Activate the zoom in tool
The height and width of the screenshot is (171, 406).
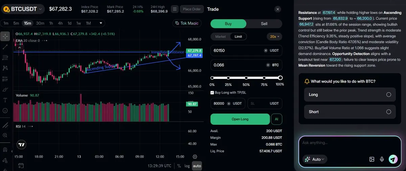(x=5, y=135)
